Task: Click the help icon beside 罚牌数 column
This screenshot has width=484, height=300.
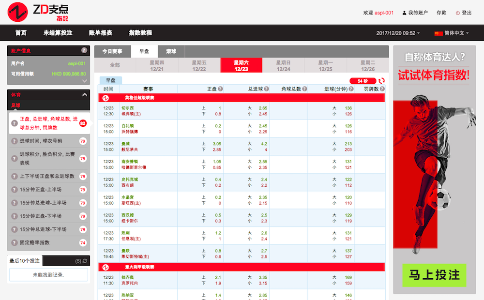Action: click(x=382, y=89)
